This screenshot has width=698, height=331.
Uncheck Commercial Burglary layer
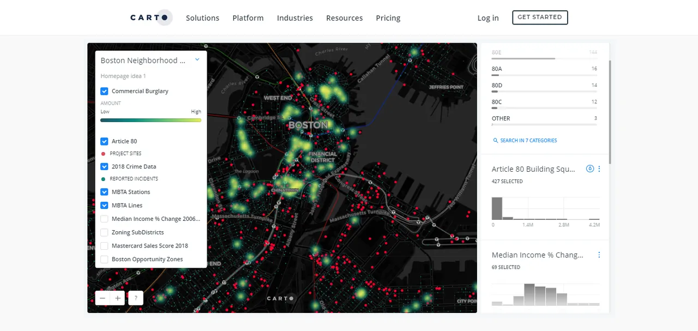(x=104, y=91)
